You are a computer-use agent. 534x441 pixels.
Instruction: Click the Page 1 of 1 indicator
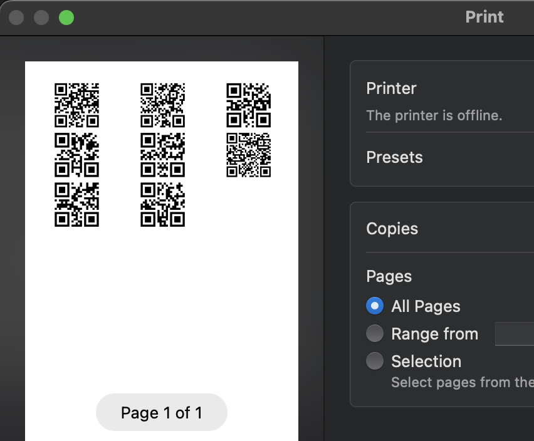pyautogui.click(x=162, y=412)
